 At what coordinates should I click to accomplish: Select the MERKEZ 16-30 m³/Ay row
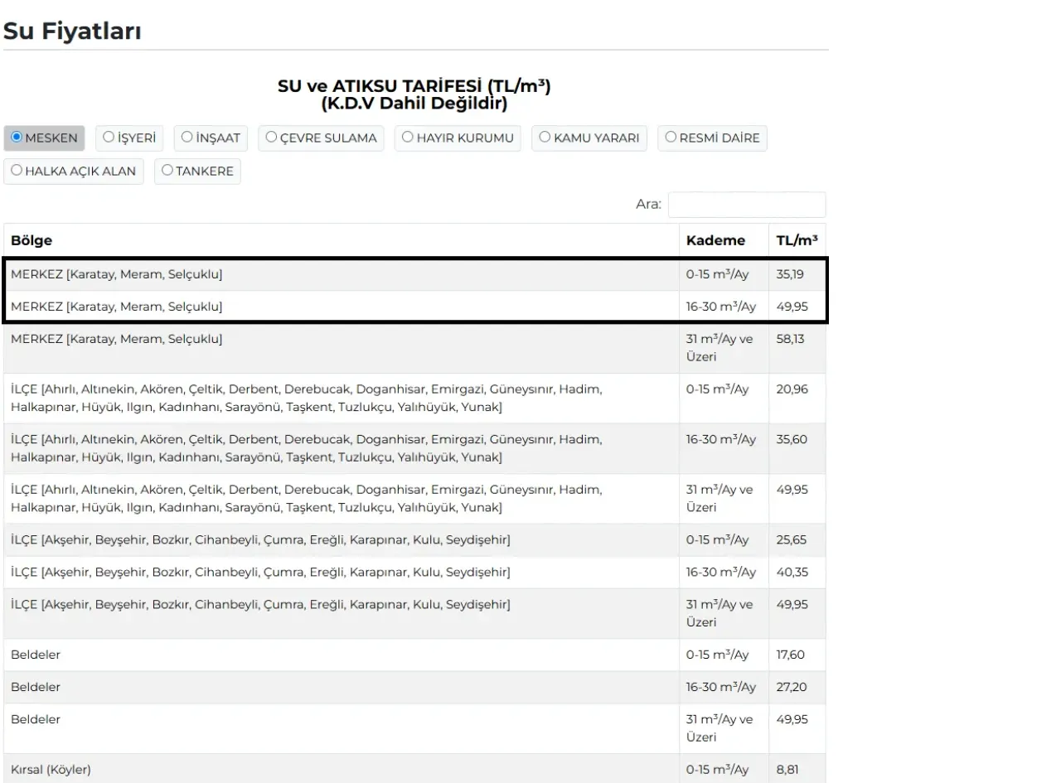click(x=340, y=307)
